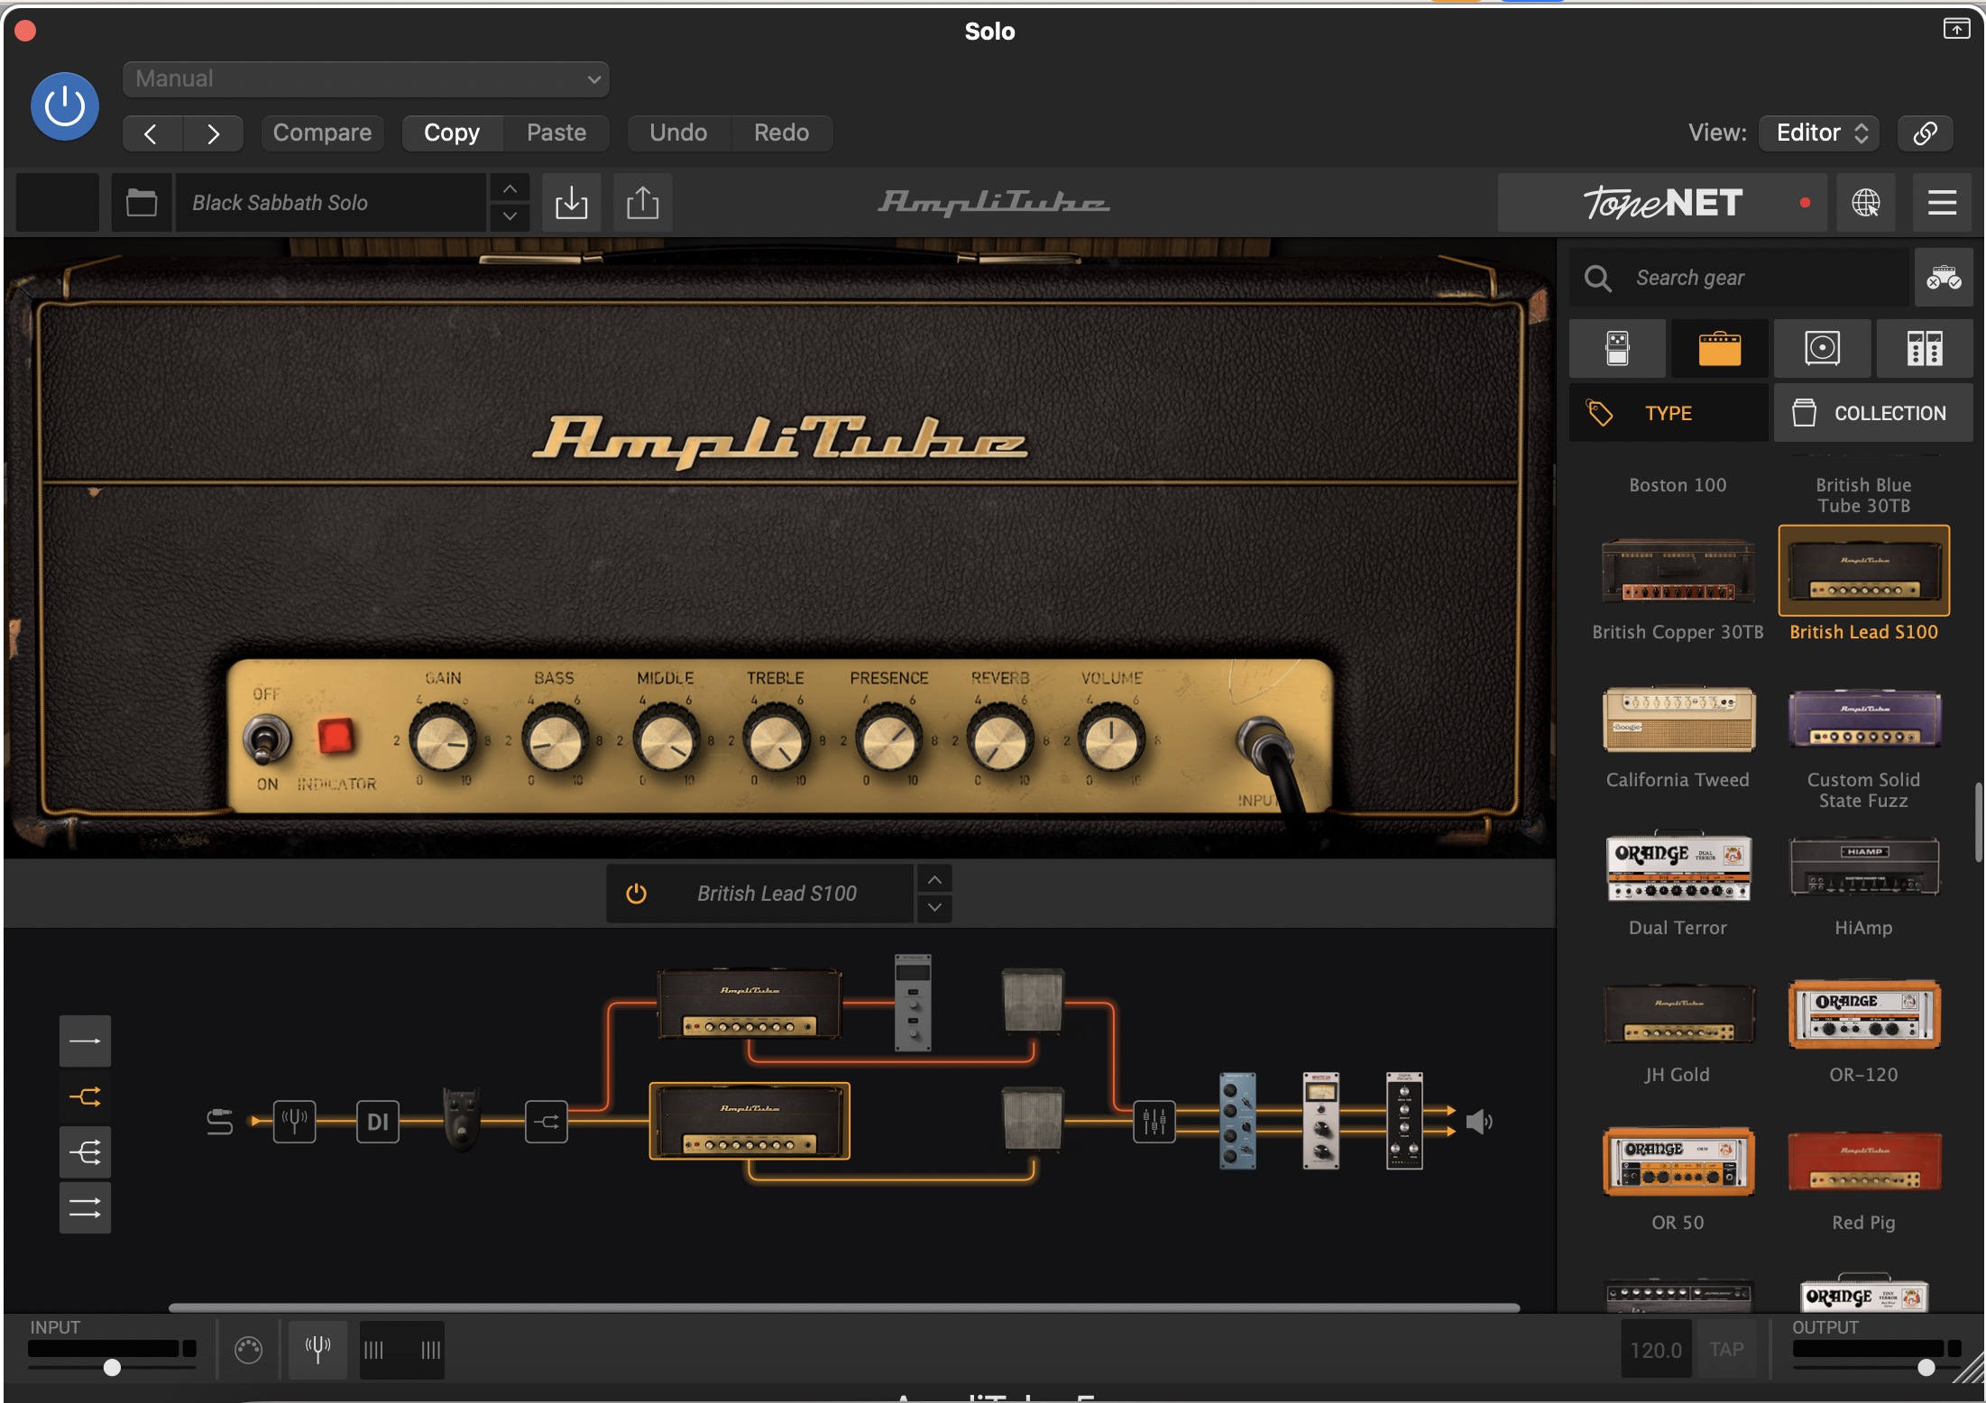The image size is (1986, 1403).
Task: Select the British Lead S100 amp thumbnail
Action: pyautogui.click(x=1863, y=571)
